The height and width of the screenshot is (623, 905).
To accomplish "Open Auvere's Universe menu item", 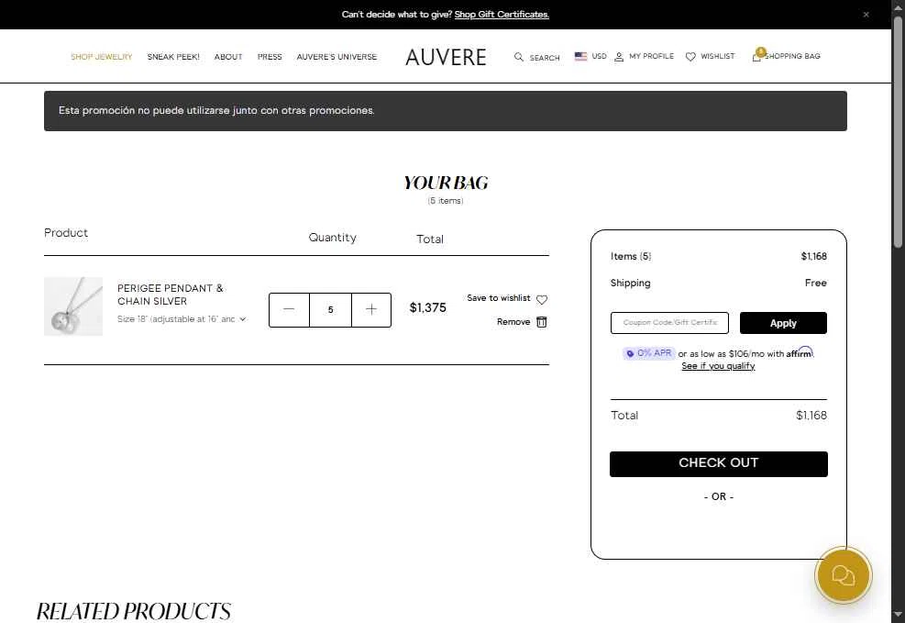I will coord(337,57).
